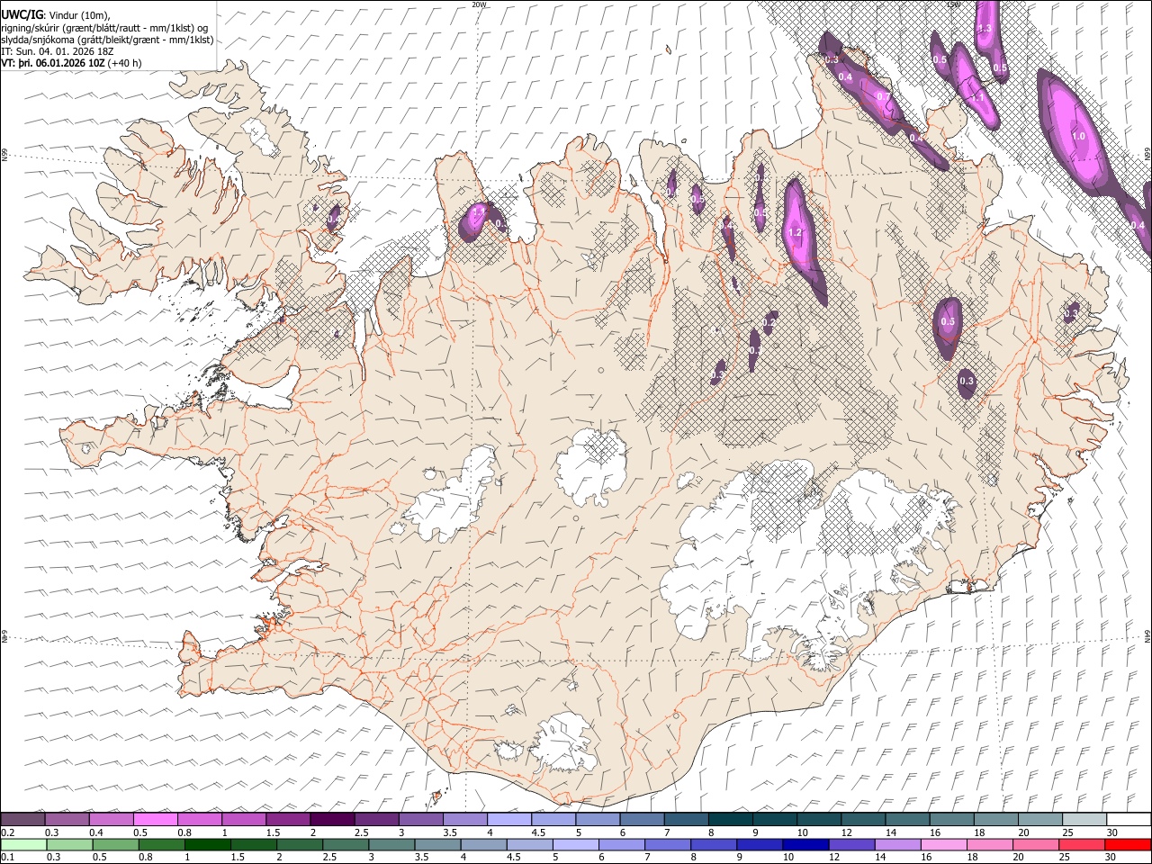
Task: Click the bright red 30 swatch on rain scale
Action: click(x=1128, y=845)
